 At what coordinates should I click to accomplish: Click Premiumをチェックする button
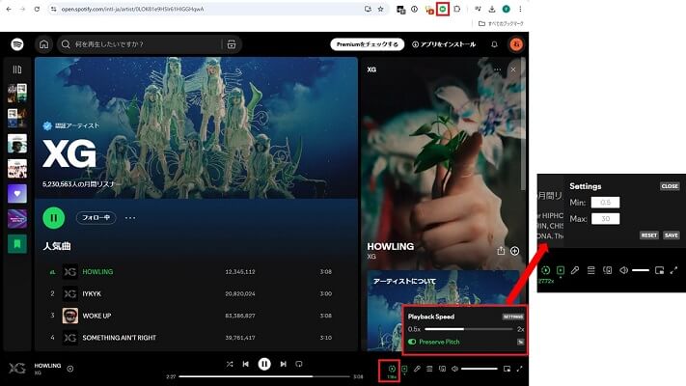(x=367, y=44)
